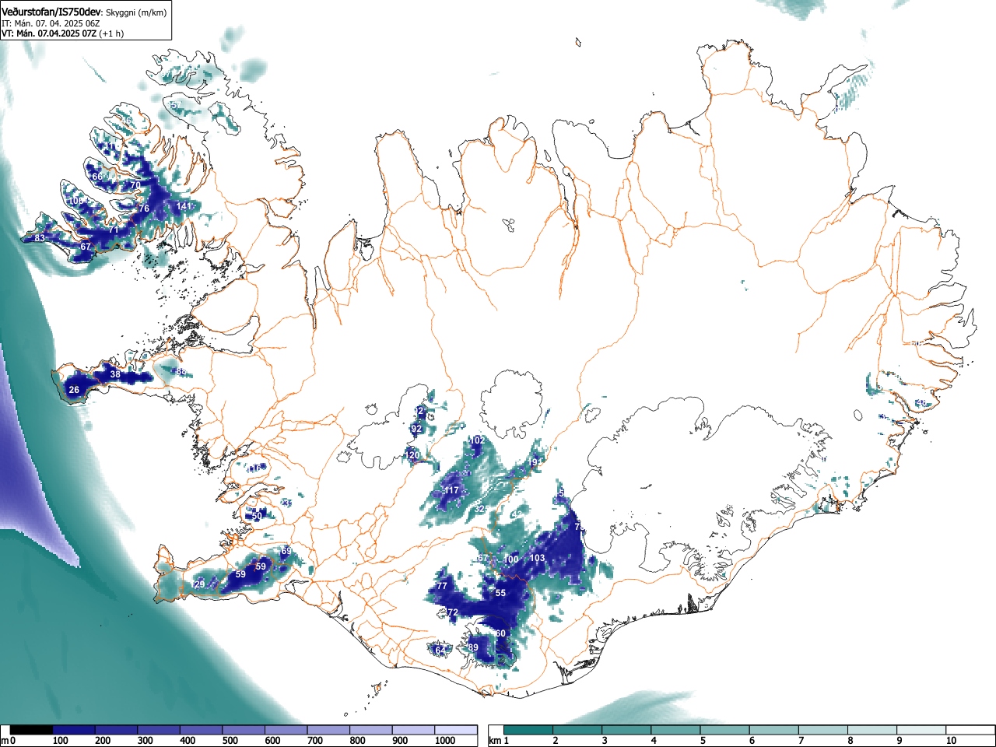Click the '600' meter legend tick label
Viewport: 996px width, 747px height.
(x=272, y=741)
